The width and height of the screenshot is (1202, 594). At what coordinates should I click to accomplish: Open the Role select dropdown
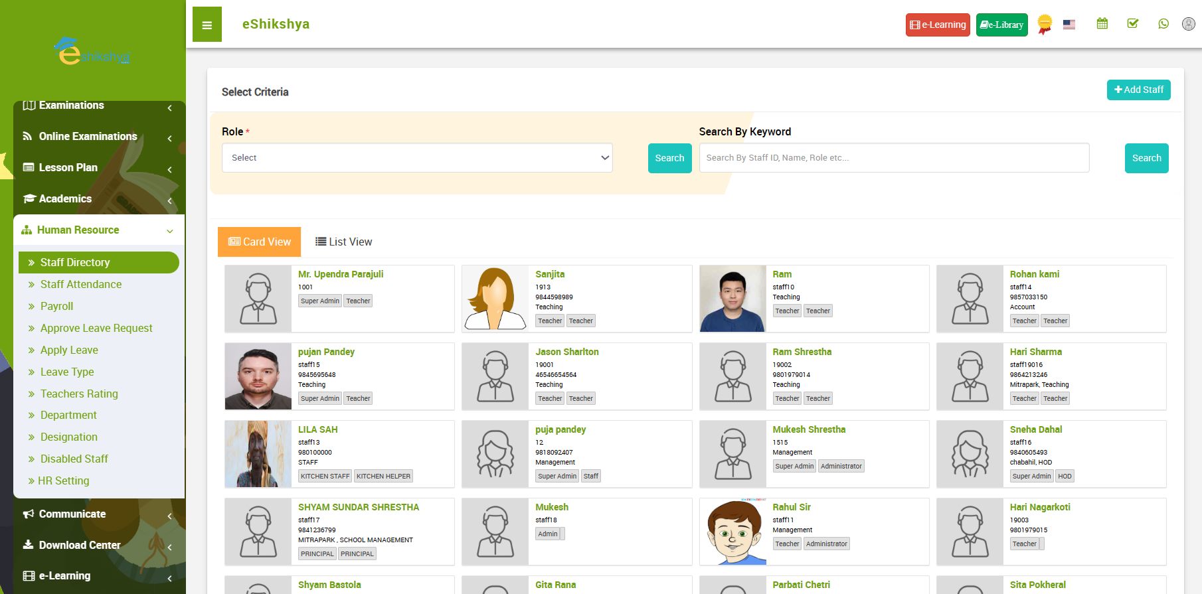(416, 158)
